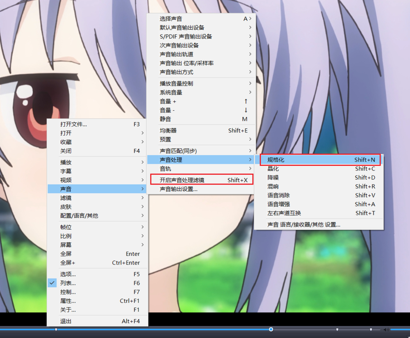The width and height of the screenshot is (410, 338).
Task: Toggle 左右声道互换 channel swap
Action: point(319,213)
